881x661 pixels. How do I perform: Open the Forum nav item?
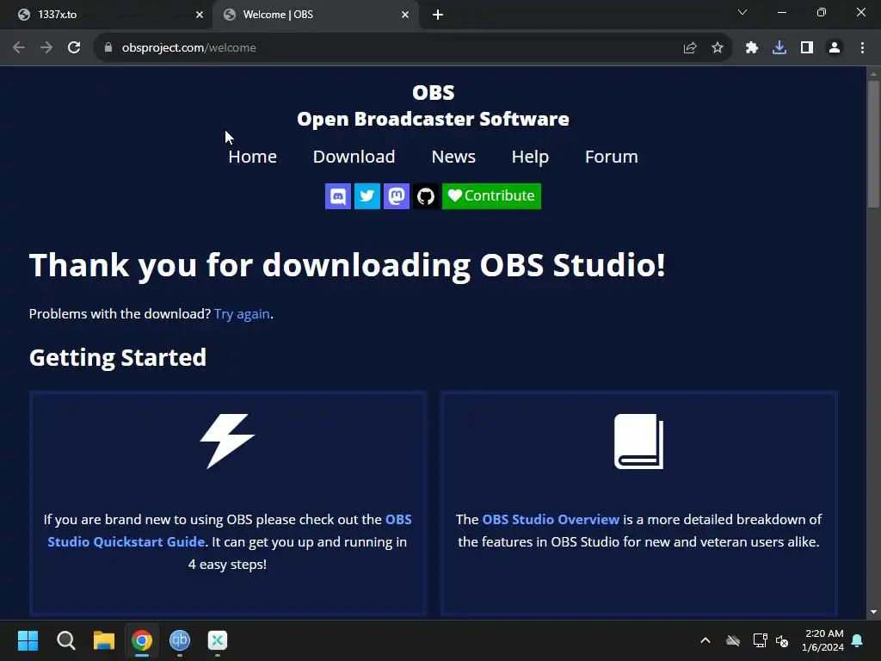(612, 157)
